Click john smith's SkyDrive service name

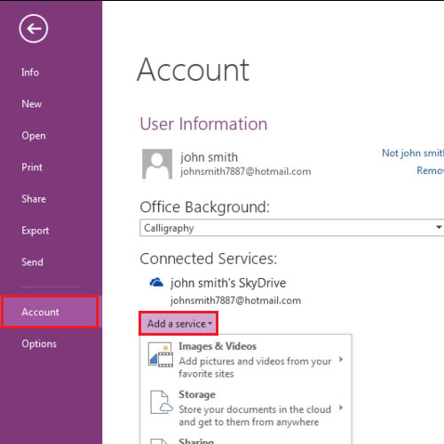click(x=228, y=283)
